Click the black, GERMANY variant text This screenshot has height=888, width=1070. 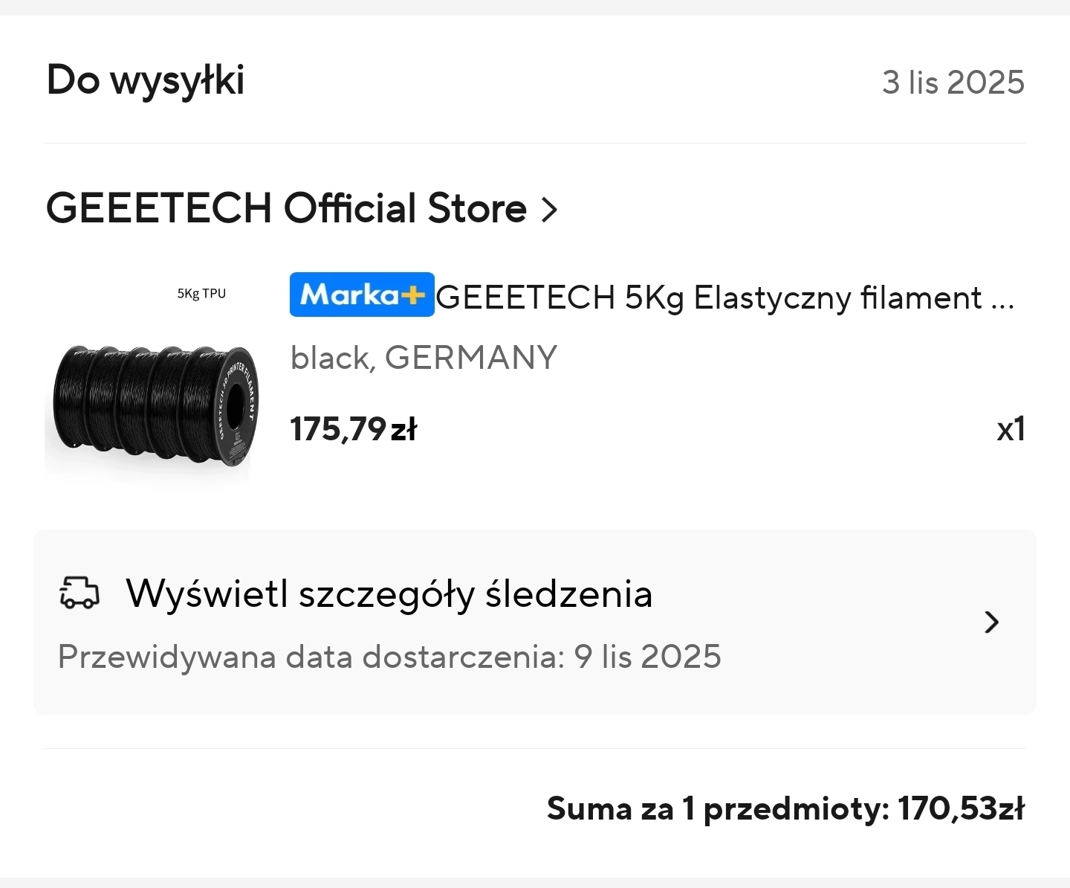(x=424, y=358)
